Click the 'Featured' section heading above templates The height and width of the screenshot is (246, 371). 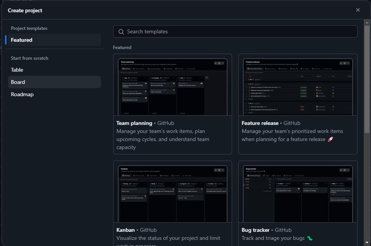point(122,48)
